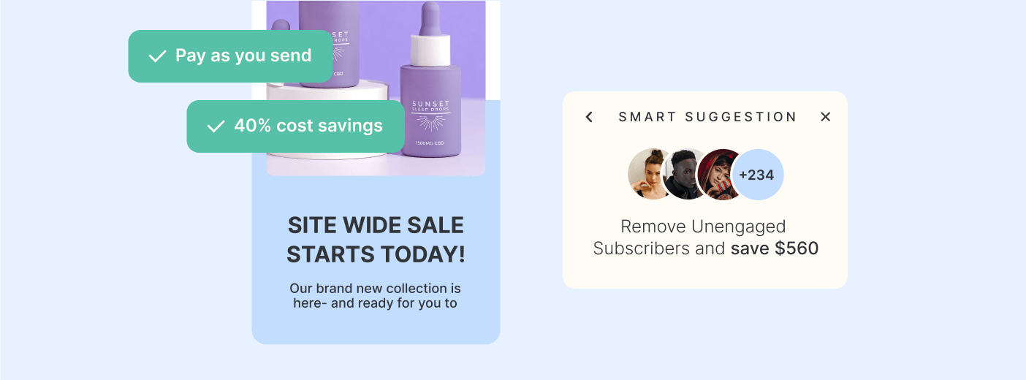The image size is (1026, 380).
Task: Click the SMART SUGGESTION header title
Action: point(707,117)
